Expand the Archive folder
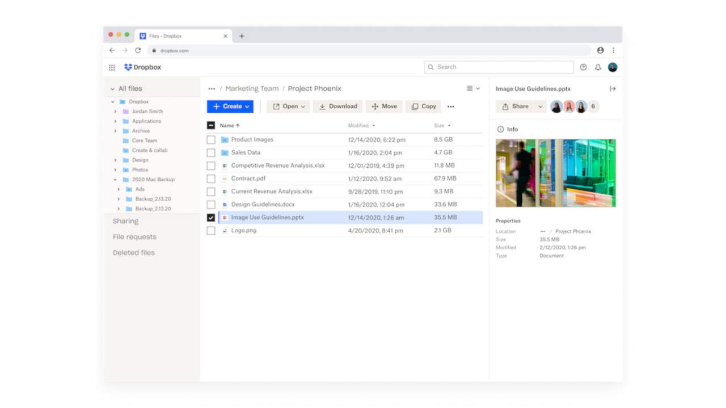 [116, 131]
